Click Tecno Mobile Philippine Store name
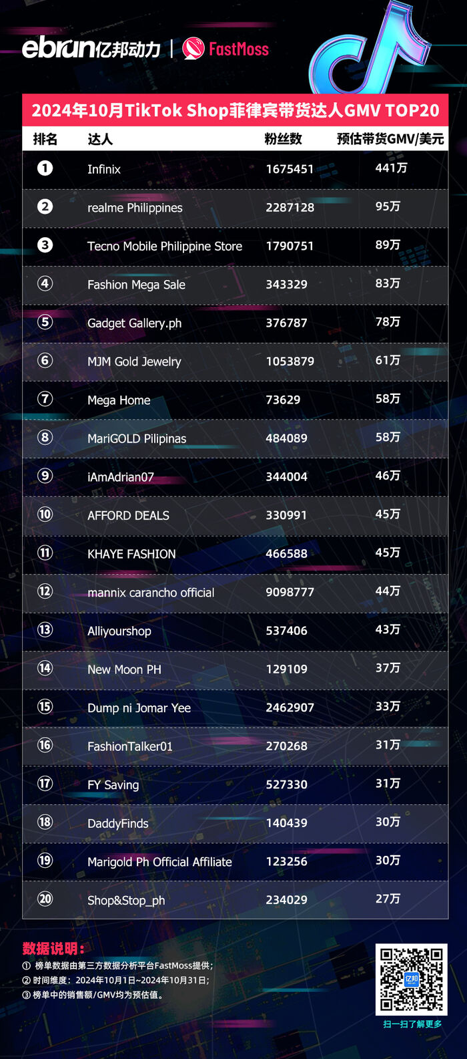The image size is (467, 1059). 165,246
